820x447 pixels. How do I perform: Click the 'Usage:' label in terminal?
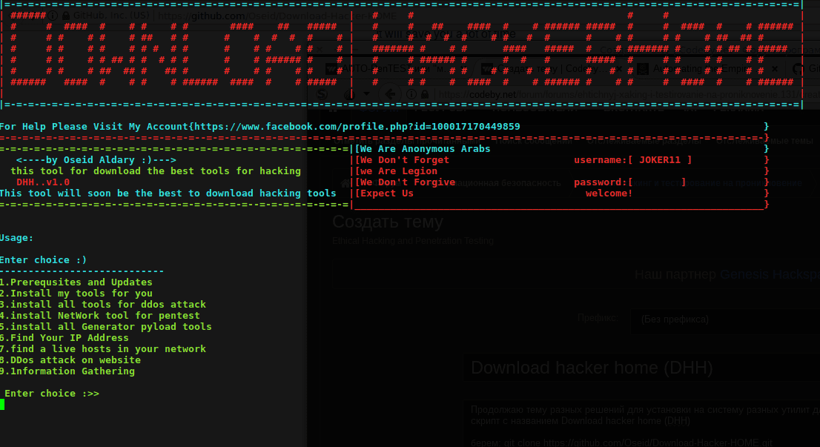coord(17,238)
